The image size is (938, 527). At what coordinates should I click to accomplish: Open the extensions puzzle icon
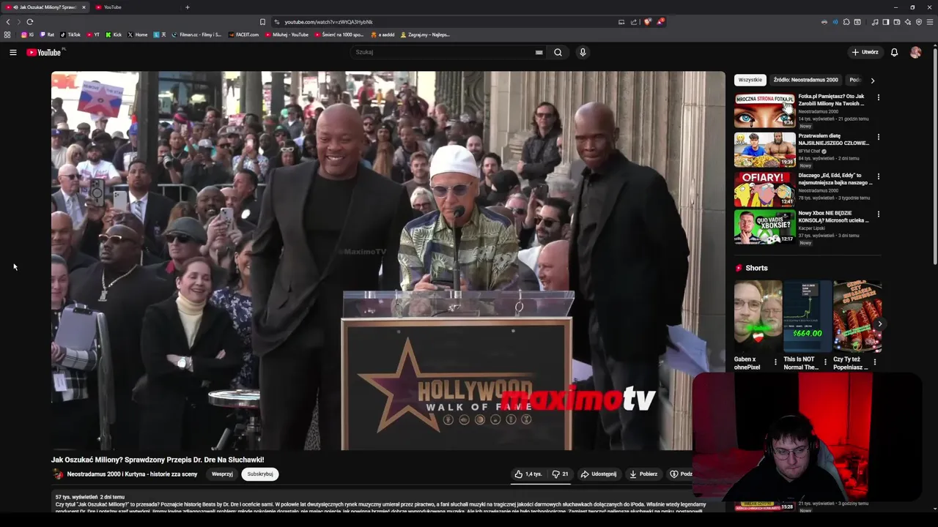pyautogui.click(x=846, y=22)
